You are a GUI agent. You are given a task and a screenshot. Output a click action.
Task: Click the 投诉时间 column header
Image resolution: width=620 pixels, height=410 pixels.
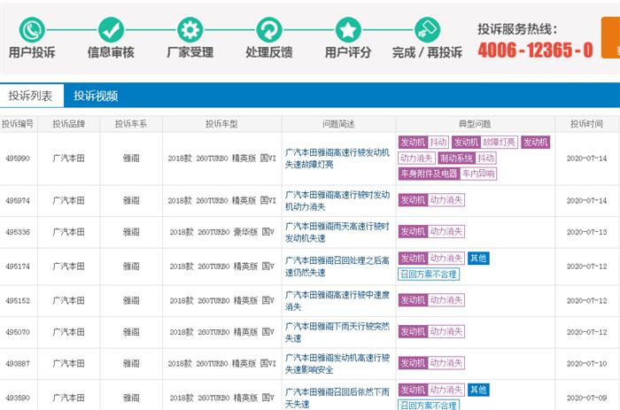586,124
